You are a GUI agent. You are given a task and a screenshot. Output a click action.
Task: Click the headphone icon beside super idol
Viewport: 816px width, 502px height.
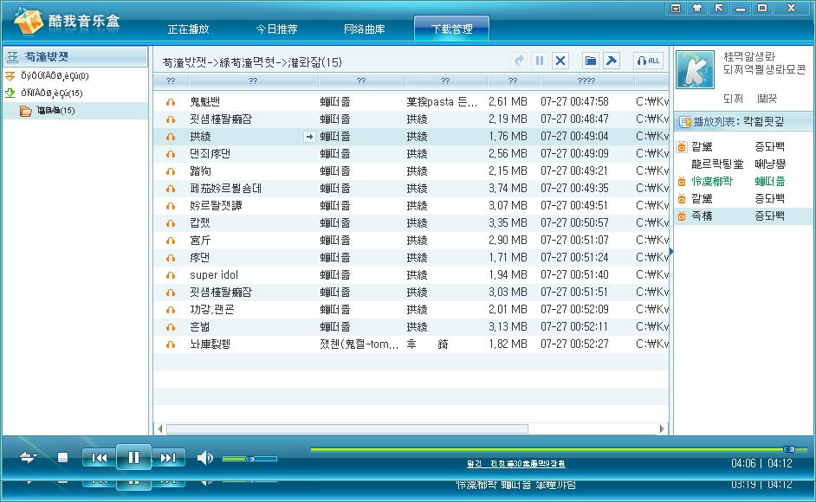[x=170, y=275]
